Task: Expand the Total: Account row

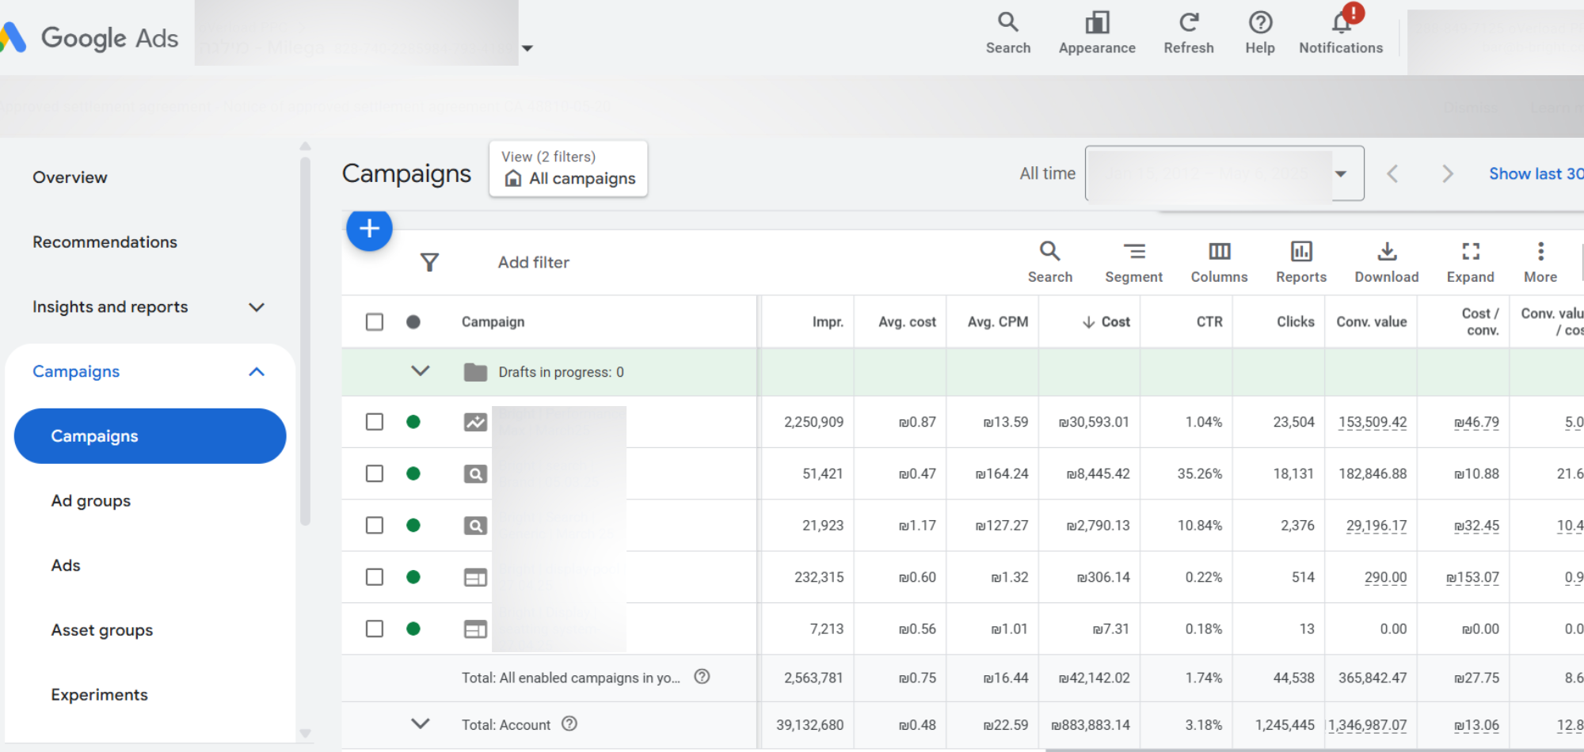Action: pos(421,724)
